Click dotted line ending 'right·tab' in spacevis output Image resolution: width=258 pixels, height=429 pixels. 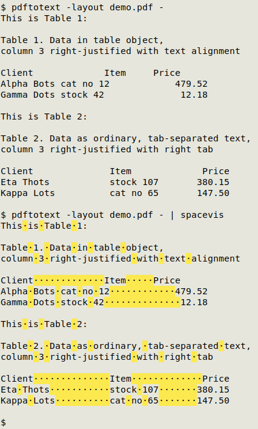point(107,357)
